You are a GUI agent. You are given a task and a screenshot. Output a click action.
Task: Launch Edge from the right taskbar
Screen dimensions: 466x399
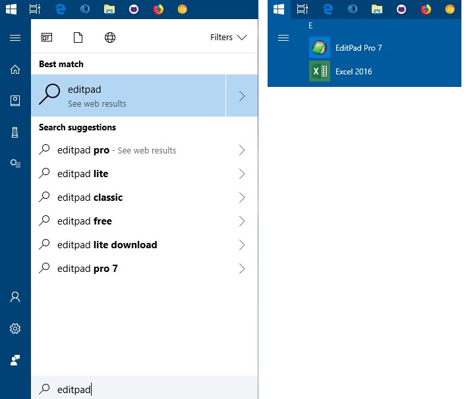tap(328, 9)
